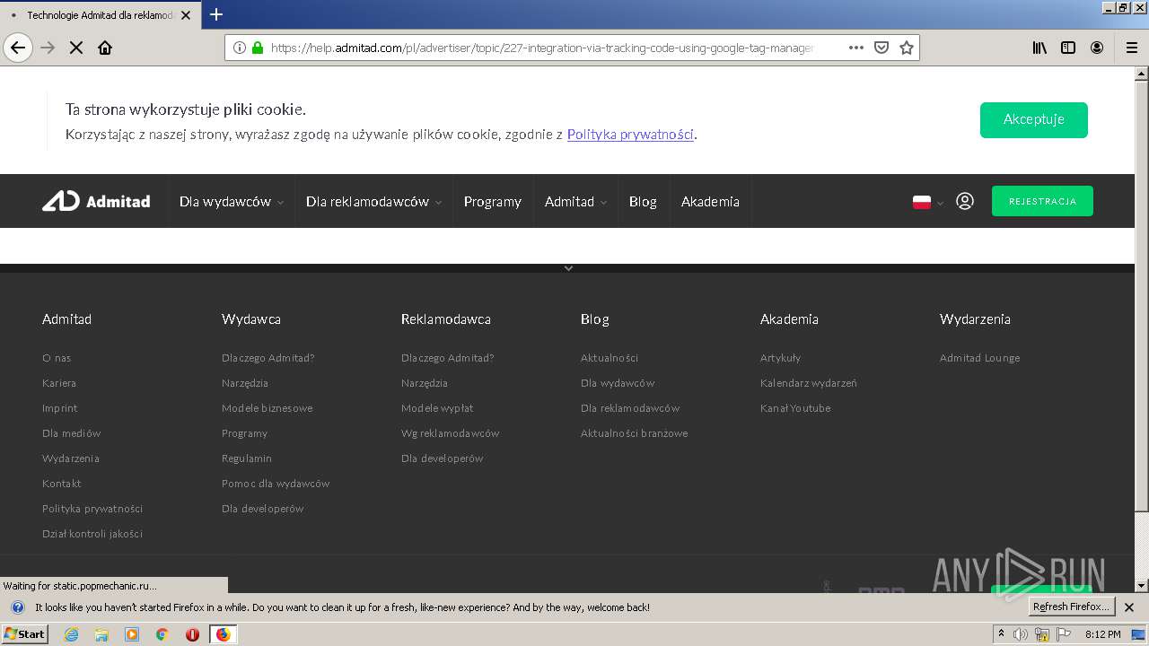Collapse footer using the chevron divider
This screenshot has width=1149, height=646.
pyautogui.click(x=568, y=267)
